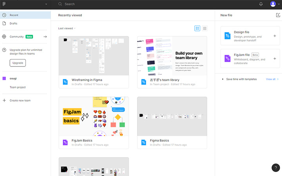Go to Drafts in the sidebar
Image resolution: width=282 pixels, height=176 pixels.
[13, 23]
